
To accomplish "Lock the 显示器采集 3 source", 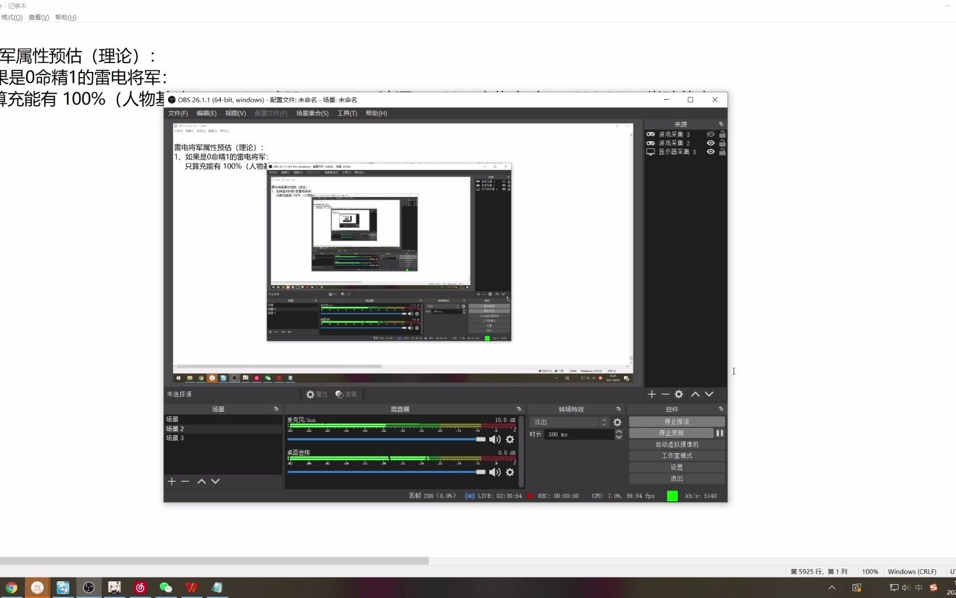I will pyautogui.click(x=722, y=152).
